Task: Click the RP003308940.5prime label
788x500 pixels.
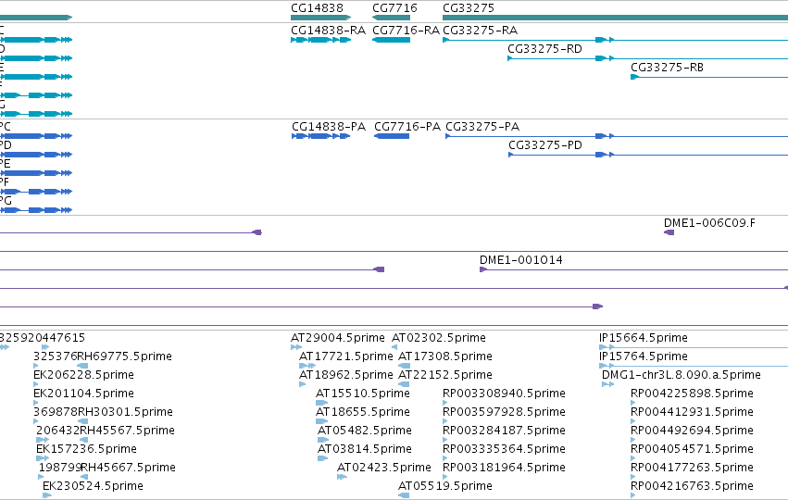Action: point(504,394)
